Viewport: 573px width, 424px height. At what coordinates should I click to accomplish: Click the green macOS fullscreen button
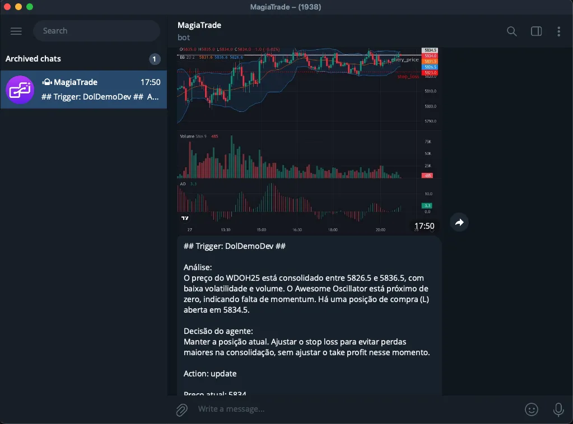[x=30, y=7]
